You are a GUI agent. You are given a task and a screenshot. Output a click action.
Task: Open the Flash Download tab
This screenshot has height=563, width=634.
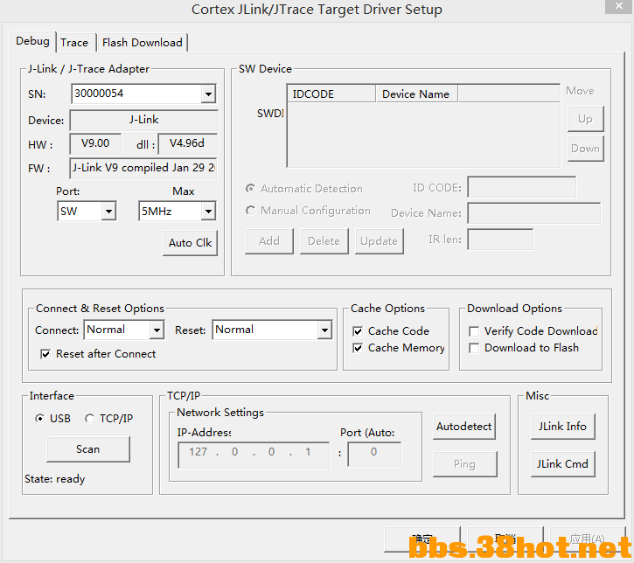(142, 43)
